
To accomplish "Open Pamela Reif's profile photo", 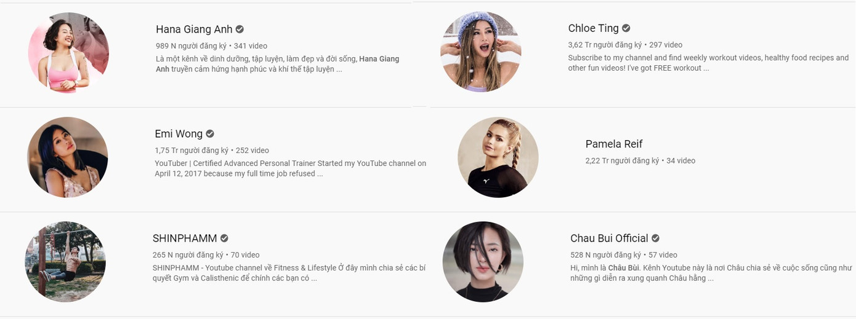I will point(498,157).
